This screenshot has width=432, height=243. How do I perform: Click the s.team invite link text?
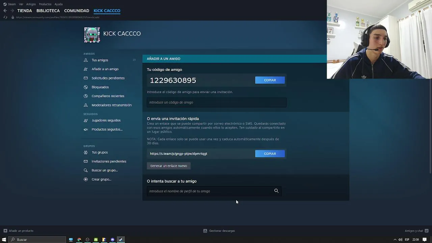pos(179,154)
